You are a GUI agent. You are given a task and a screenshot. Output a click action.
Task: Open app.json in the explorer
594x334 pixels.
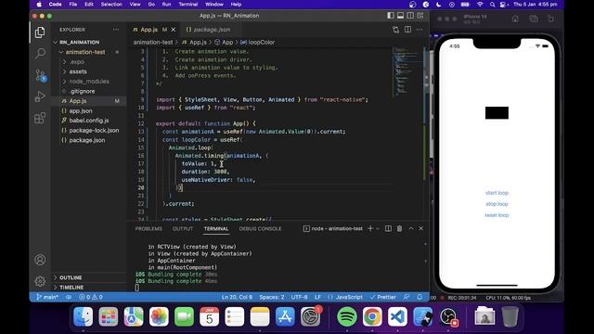click(x=81, y=111)
